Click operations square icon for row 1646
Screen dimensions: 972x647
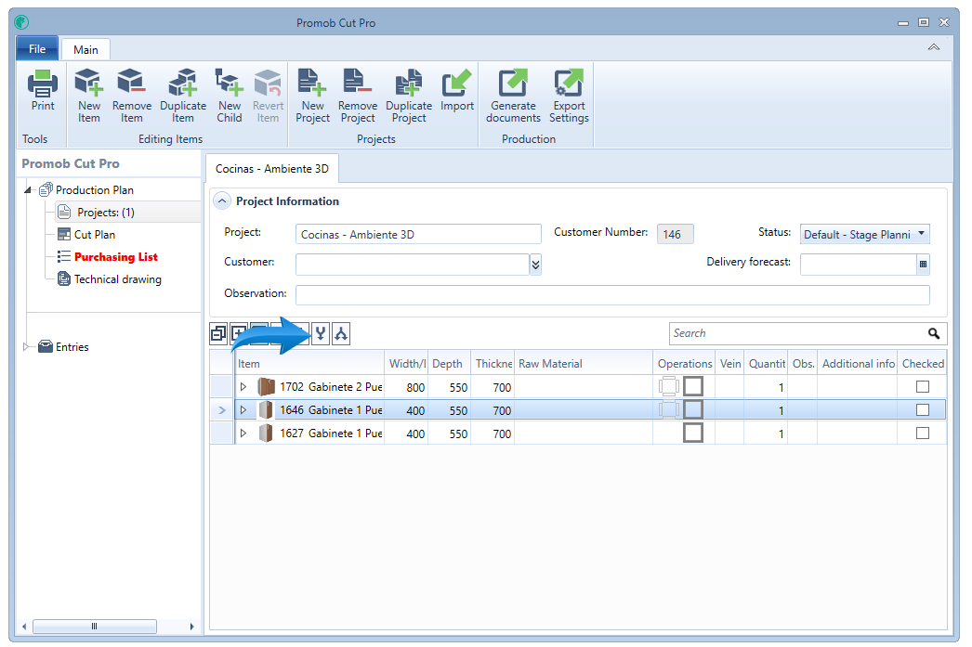[693, 409]
